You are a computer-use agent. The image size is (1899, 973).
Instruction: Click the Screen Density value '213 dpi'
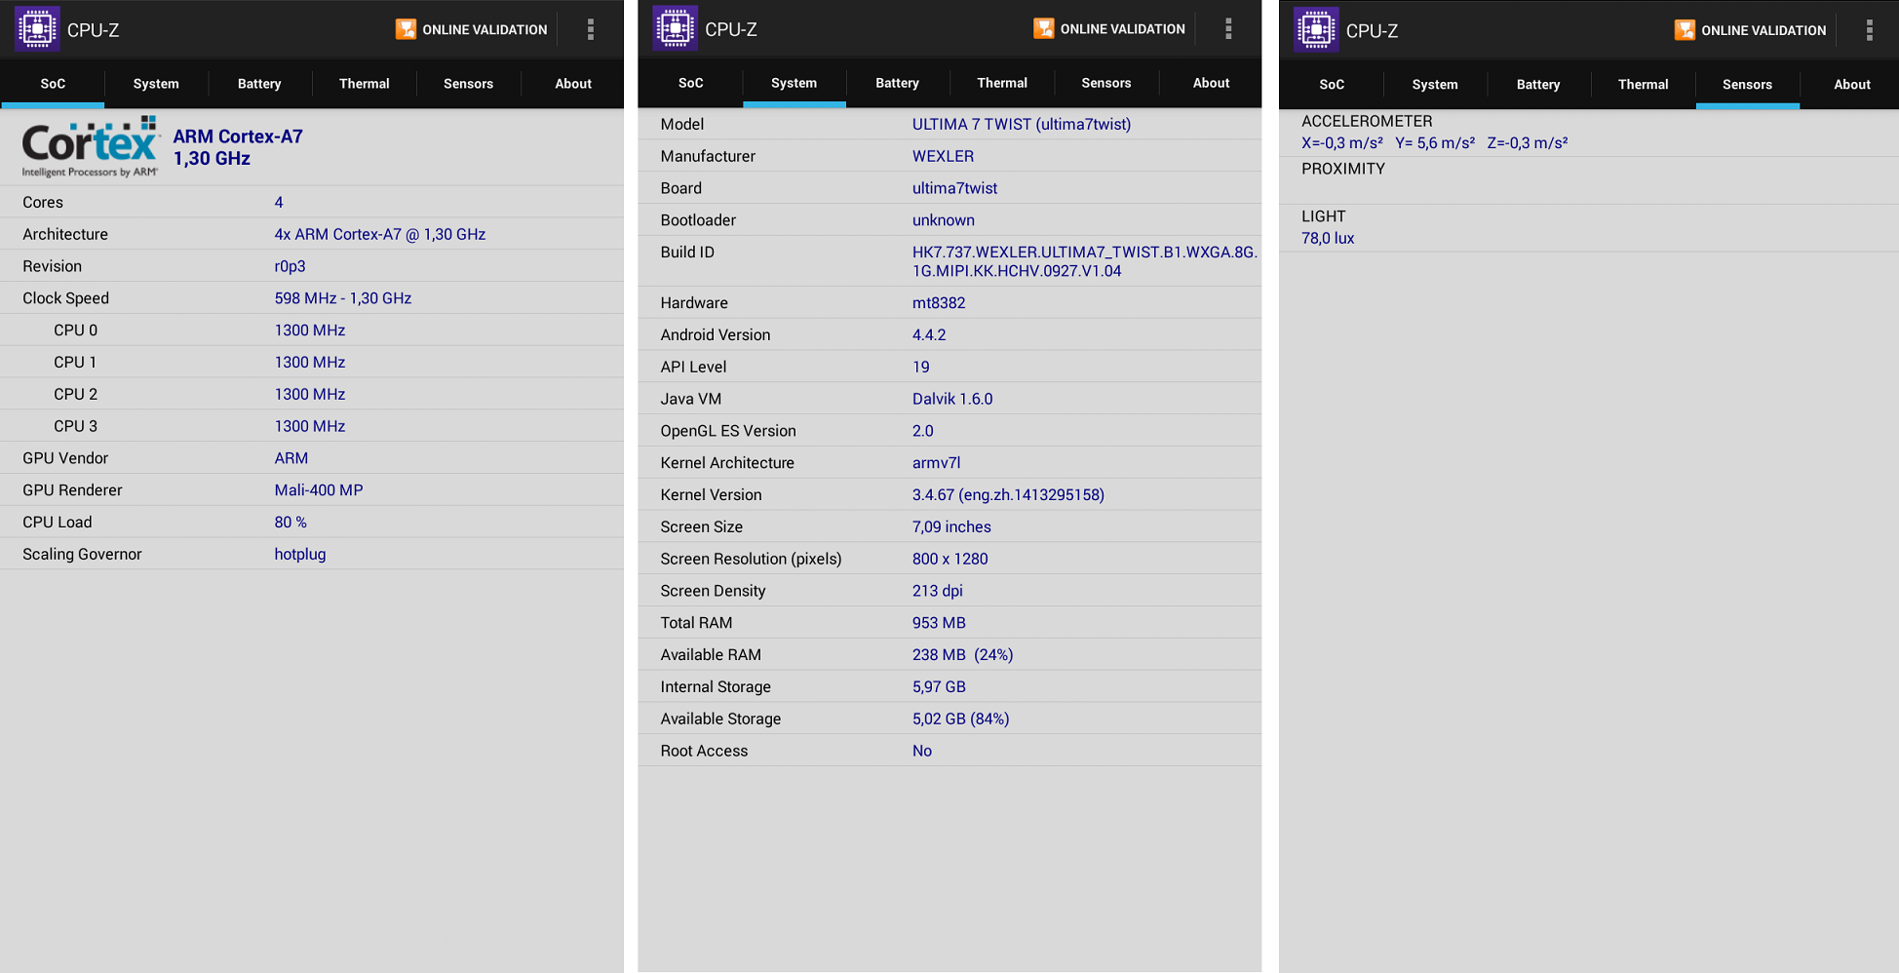[938, 591]
